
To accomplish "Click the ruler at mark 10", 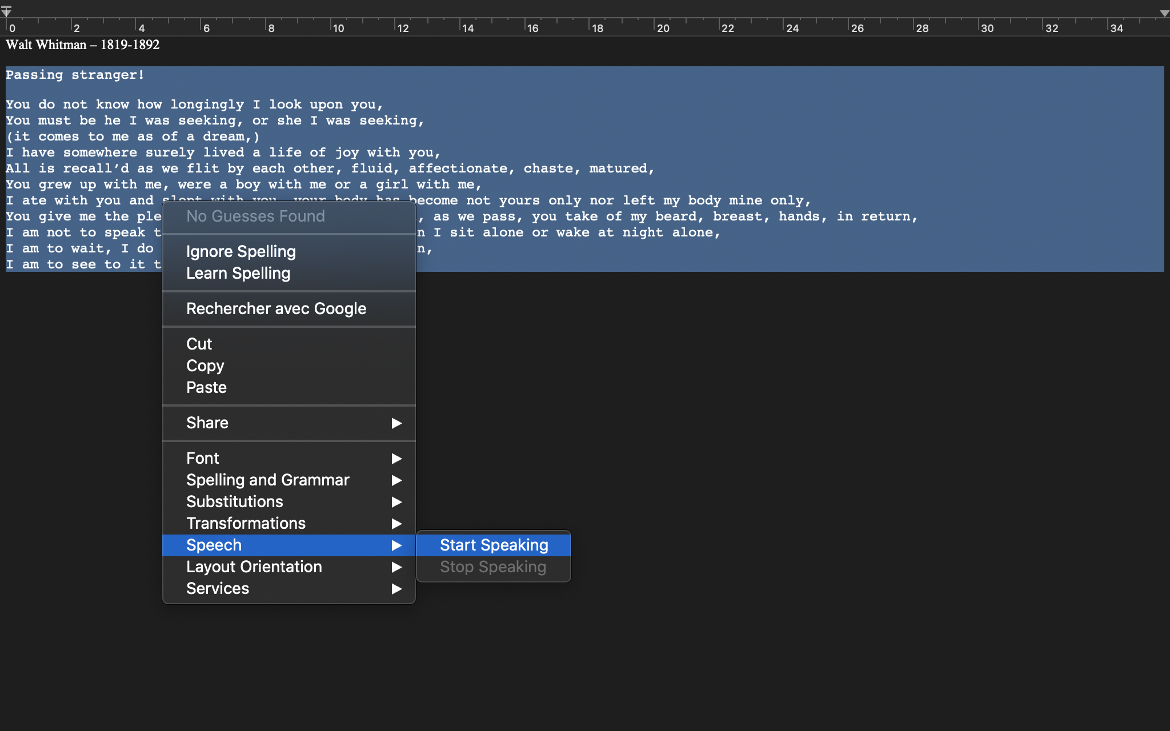I will point(338,28).
